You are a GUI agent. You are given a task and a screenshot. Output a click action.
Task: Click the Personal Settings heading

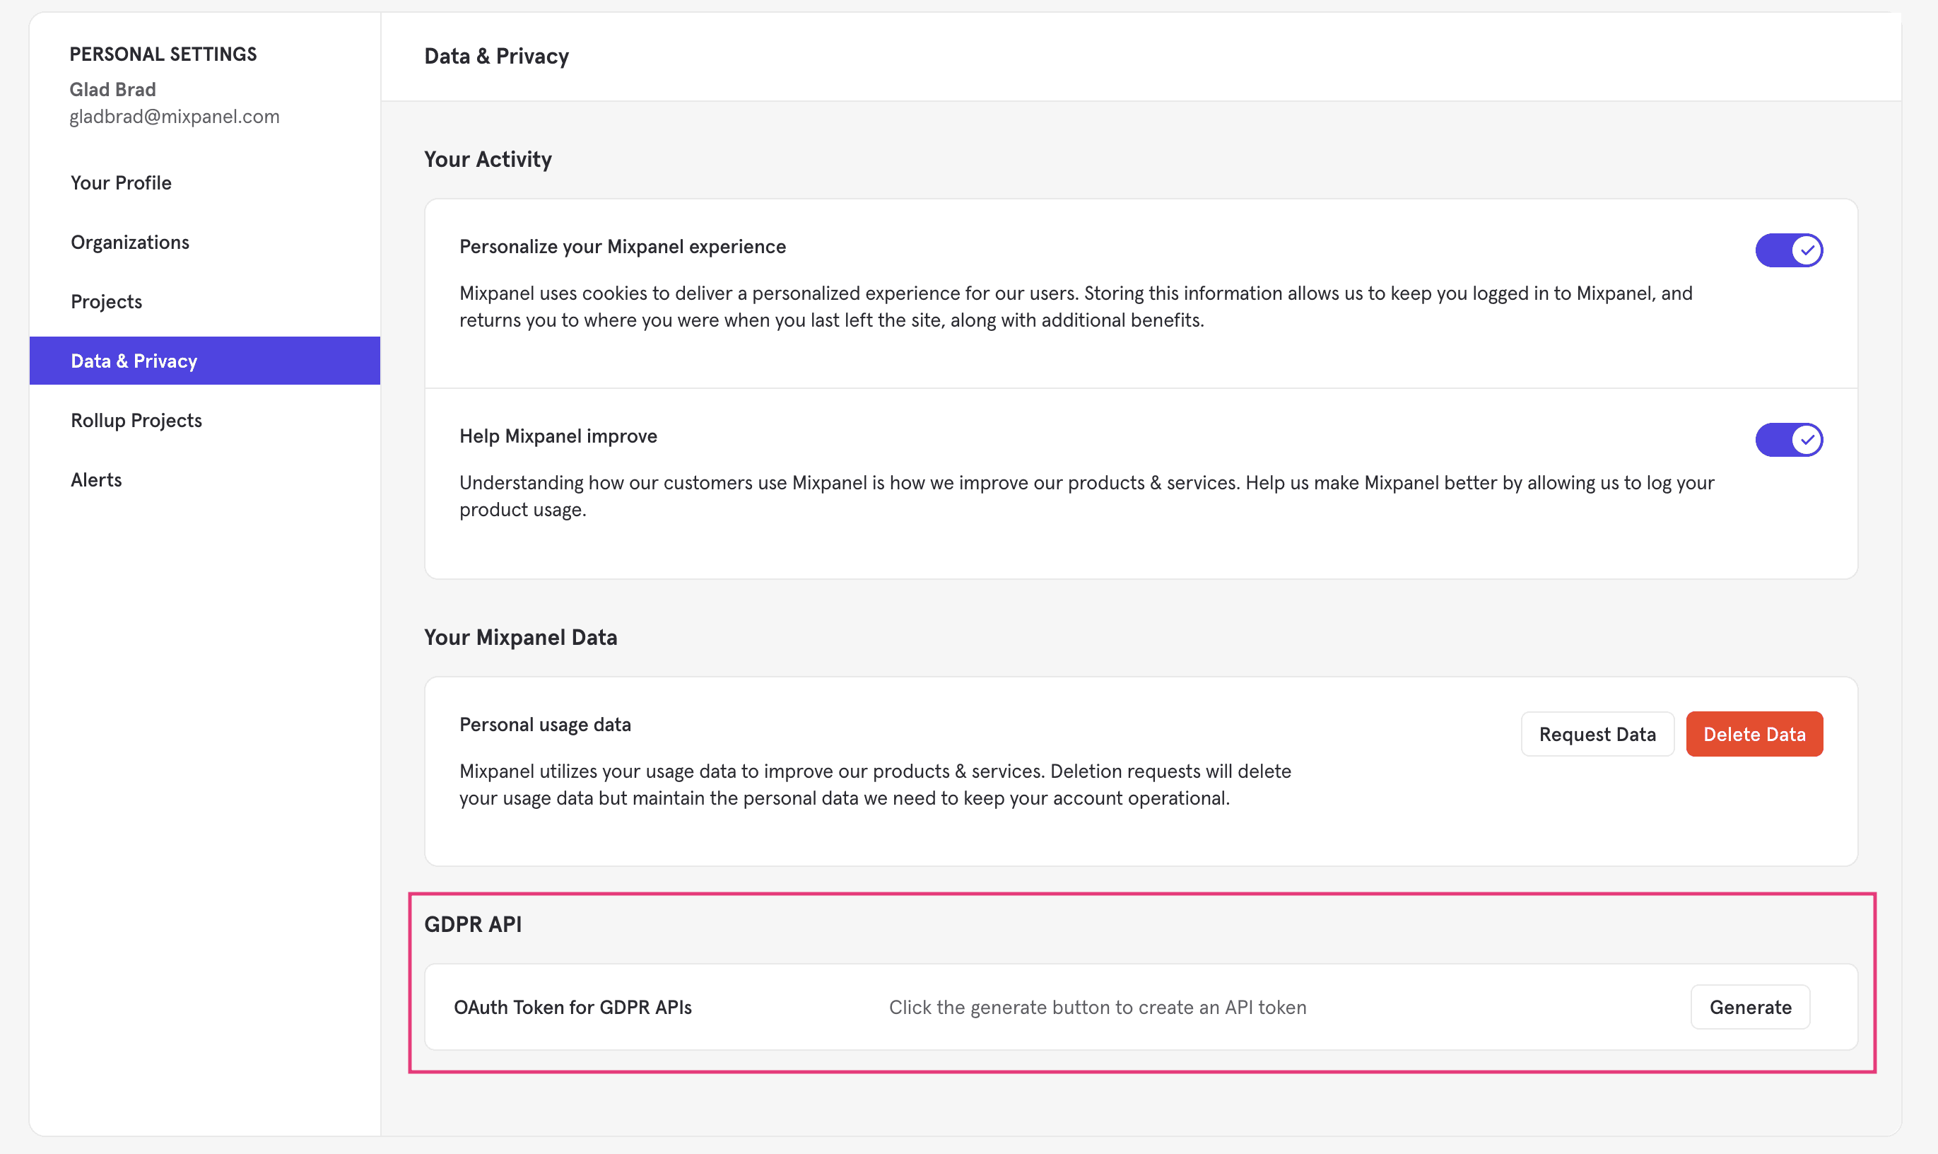pos(163,54)
